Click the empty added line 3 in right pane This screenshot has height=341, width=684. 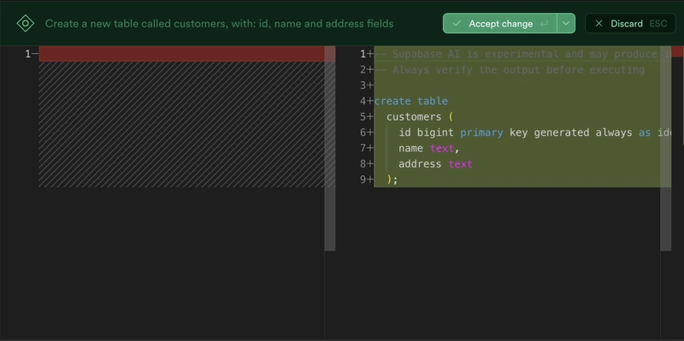point(517,85)
